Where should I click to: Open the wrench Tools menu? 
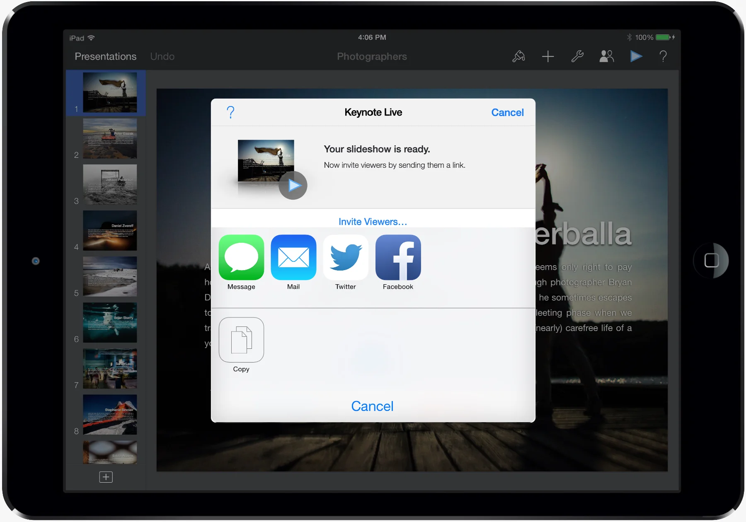pos(577,56)
